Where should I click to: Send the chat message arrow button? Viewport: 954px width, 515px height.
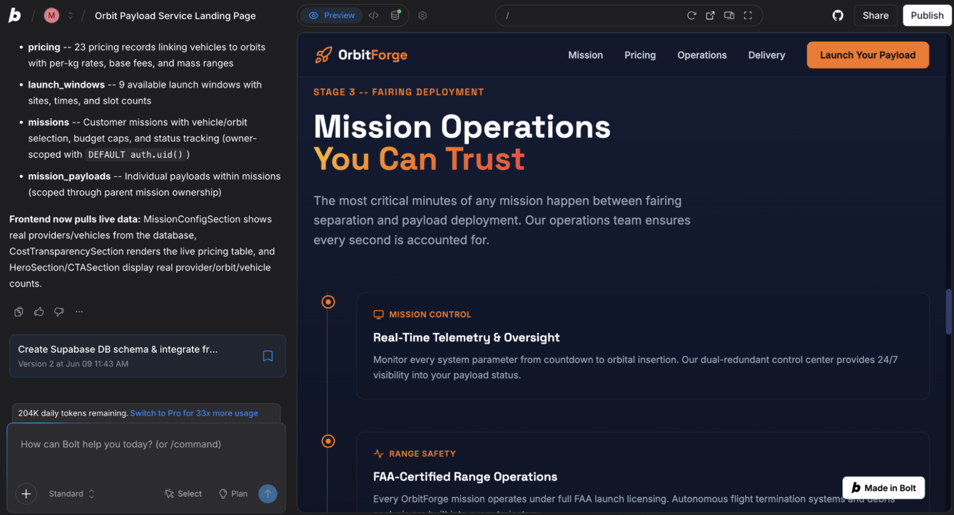pos(268,494)
